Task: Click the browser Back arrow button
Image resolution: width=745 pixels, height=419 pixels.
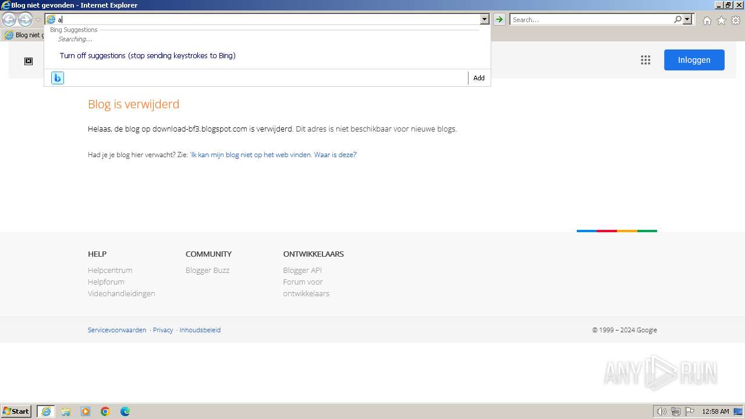Action: coord(9,19)
